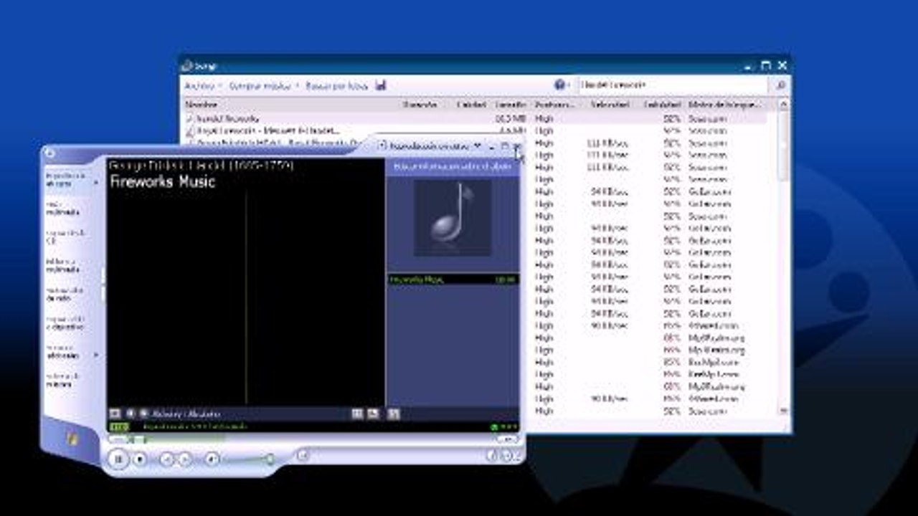Click Buscar por letra in Songr
This screenshot has width=918, height=516.
click(336, 86)
